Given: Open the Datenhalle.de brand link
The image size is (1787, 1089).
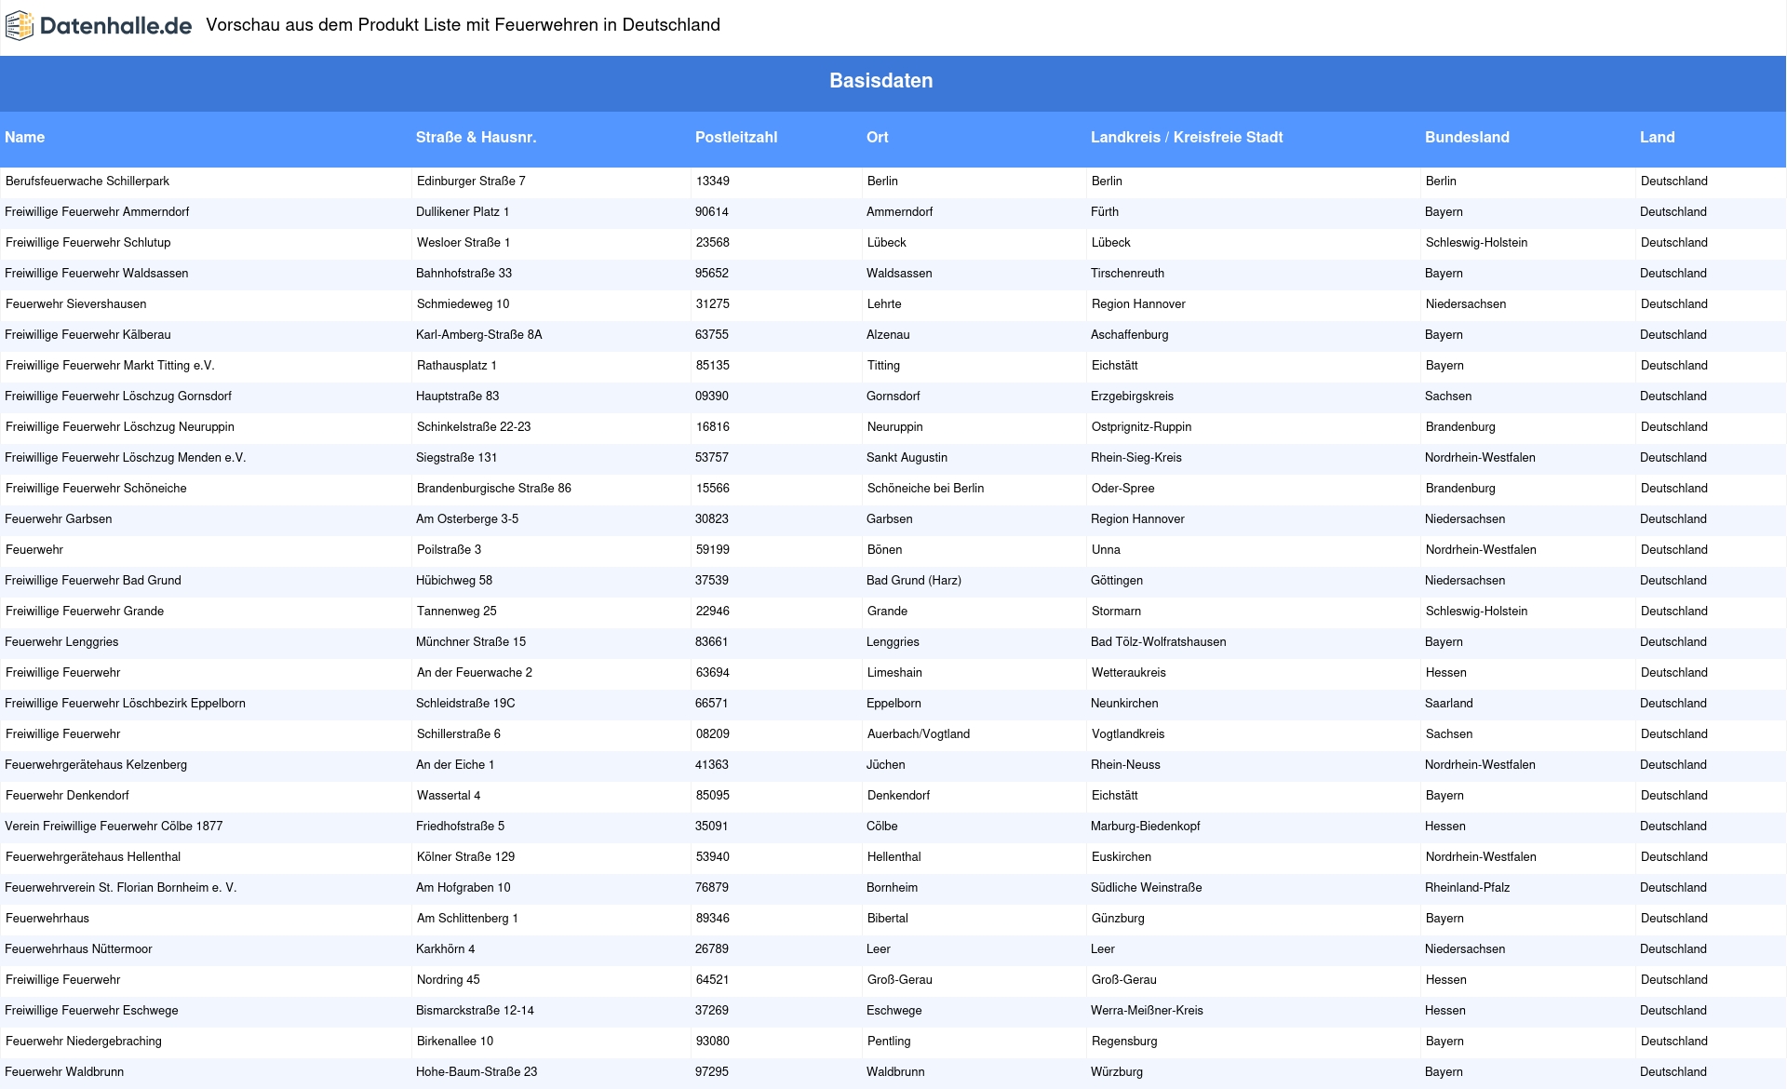Looking at the screenshot, I should click(x=99, y=25).
